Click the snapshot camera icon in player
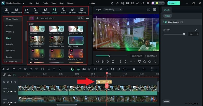 coord(145,62)
